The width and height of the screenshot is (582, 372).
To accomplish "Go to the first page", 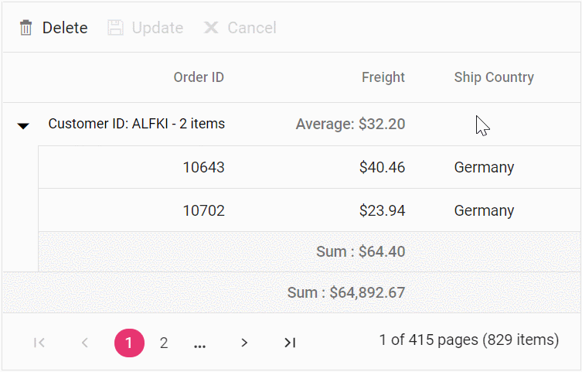I will point(39,343).
